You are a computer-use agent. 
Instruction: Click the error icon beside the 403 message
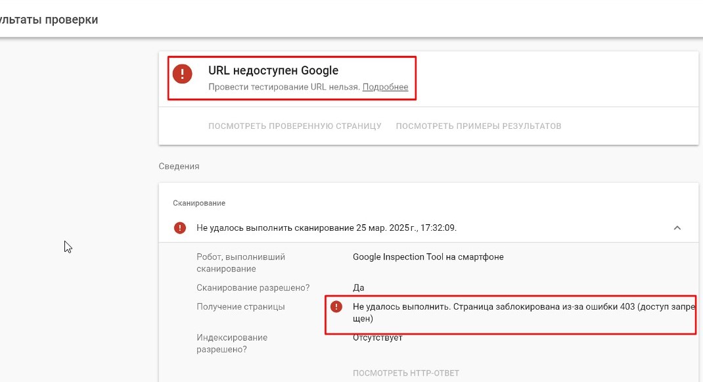pos(337,306)
